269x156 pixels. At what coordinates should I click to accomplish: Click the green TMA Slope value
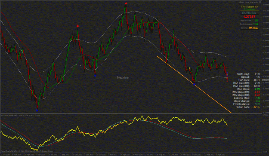(257, 89)
